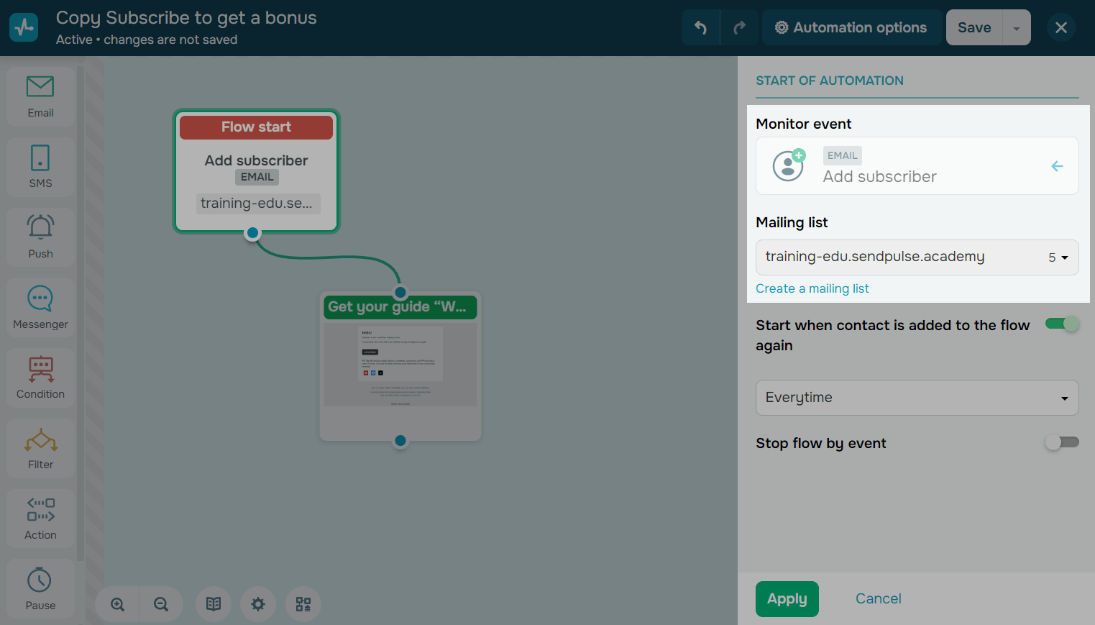Close the automation editor
Image resolution: width=1095 pixels, height=625 pixels.
pos(1061,27)
